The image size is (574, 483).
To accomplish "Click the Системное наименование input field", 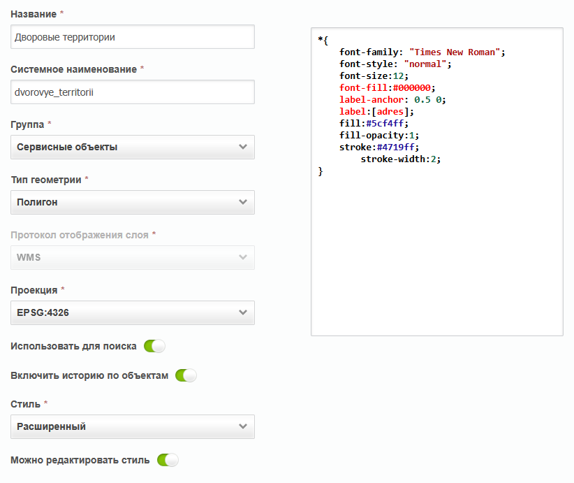I will coord(133,92).
